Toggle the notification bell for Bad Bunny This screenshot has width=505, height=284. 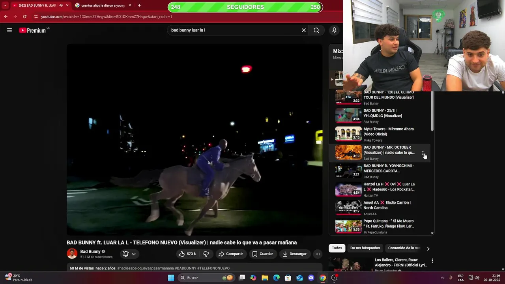[x=125, y=254]
